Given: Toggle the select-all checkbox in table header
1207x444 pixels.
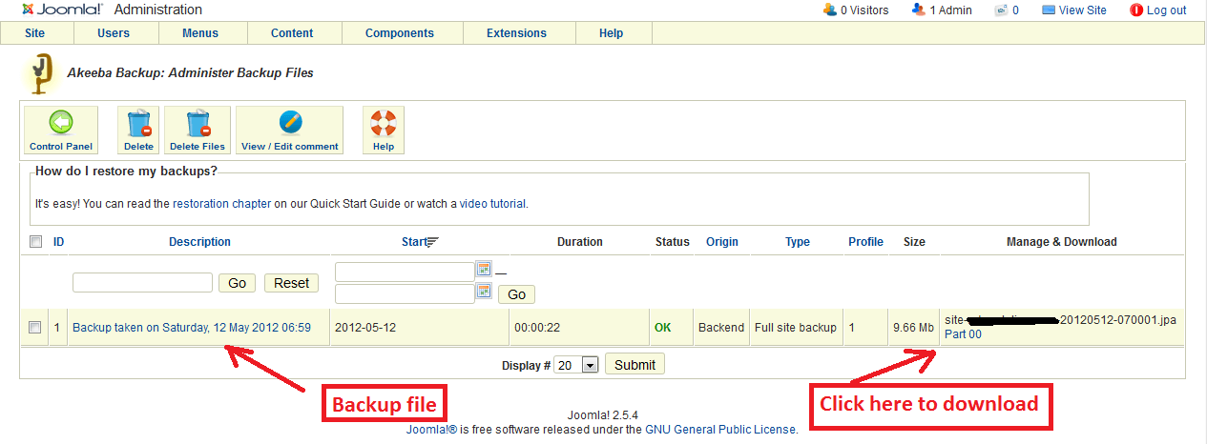Looking at the screenshot, I should (x=35, y=242).
